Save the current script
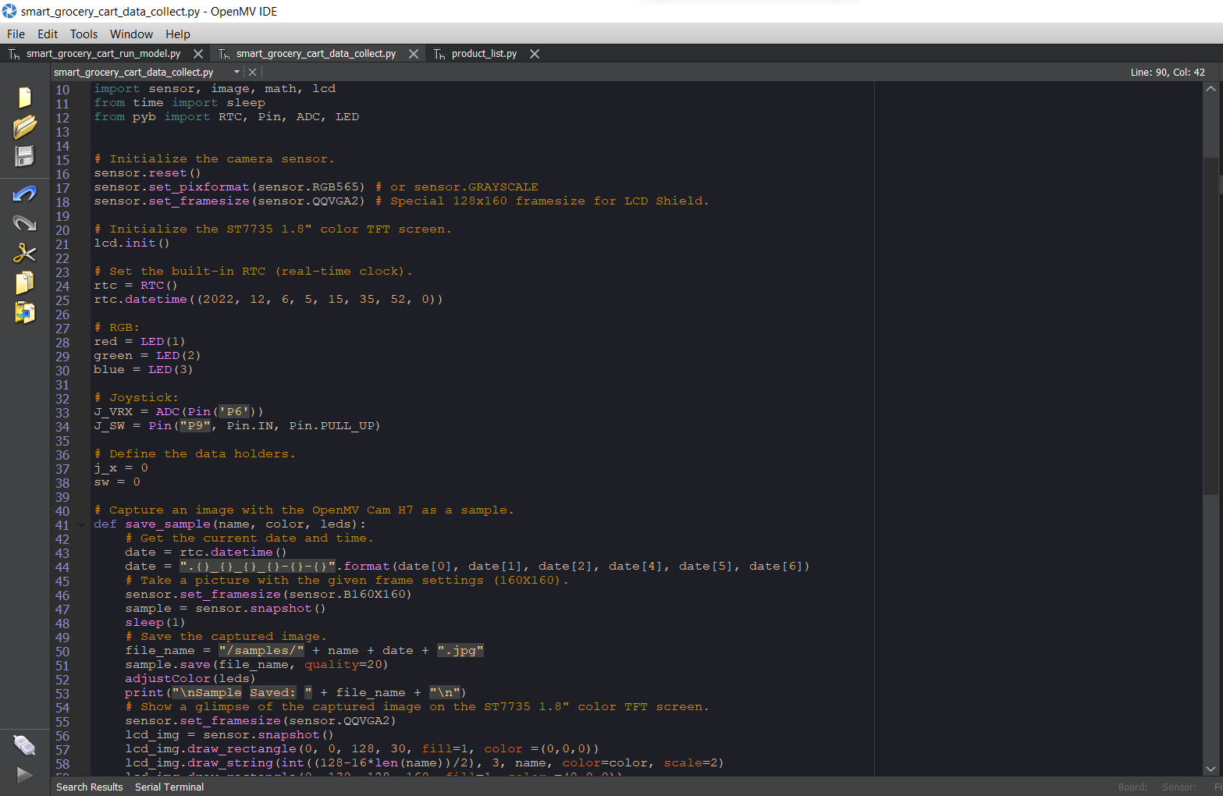The image size is (1223, 796). [23, 156]
